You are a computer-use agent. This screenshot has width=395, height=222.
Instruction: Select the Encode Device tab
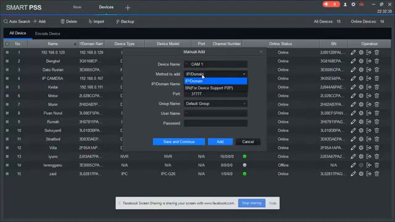(48, 33)
